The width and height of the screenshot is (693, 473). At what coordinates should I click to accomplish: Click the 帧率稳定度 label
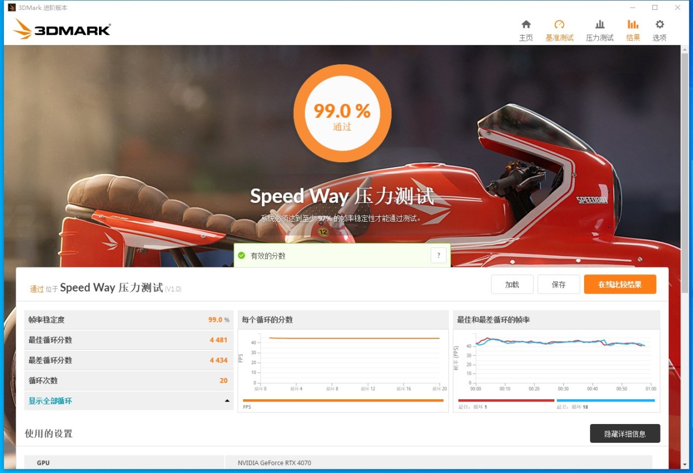[x=47, y=320]
